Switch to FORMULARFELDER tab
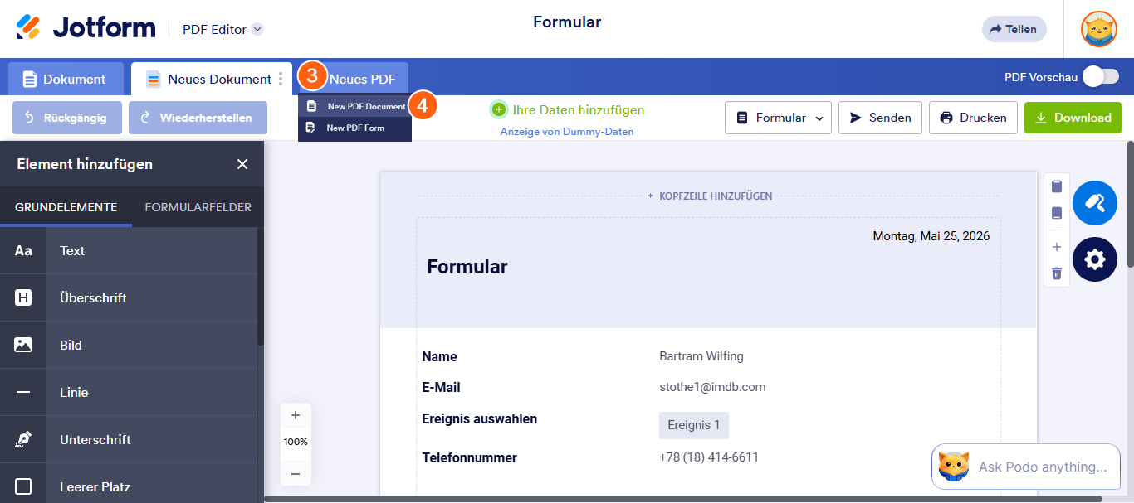The width and height of the screenshot is (1134, 503). pos(198,207)
